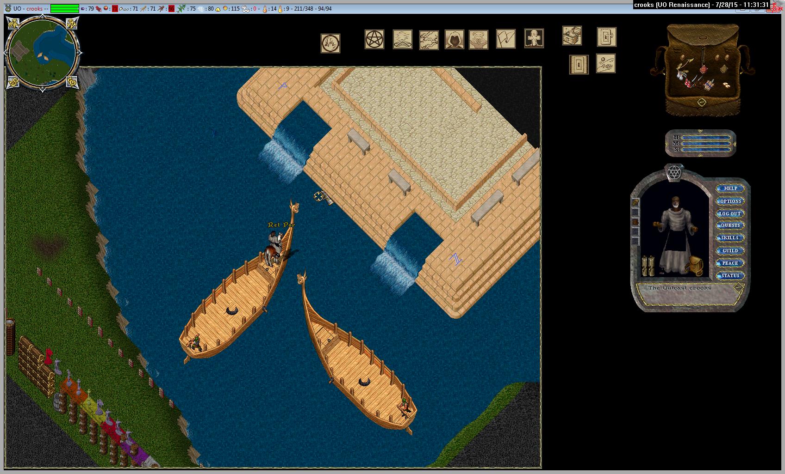Viewport: 785px width, 474px height.
Task: Select the brown book in backpack
Action: [723, 69]
